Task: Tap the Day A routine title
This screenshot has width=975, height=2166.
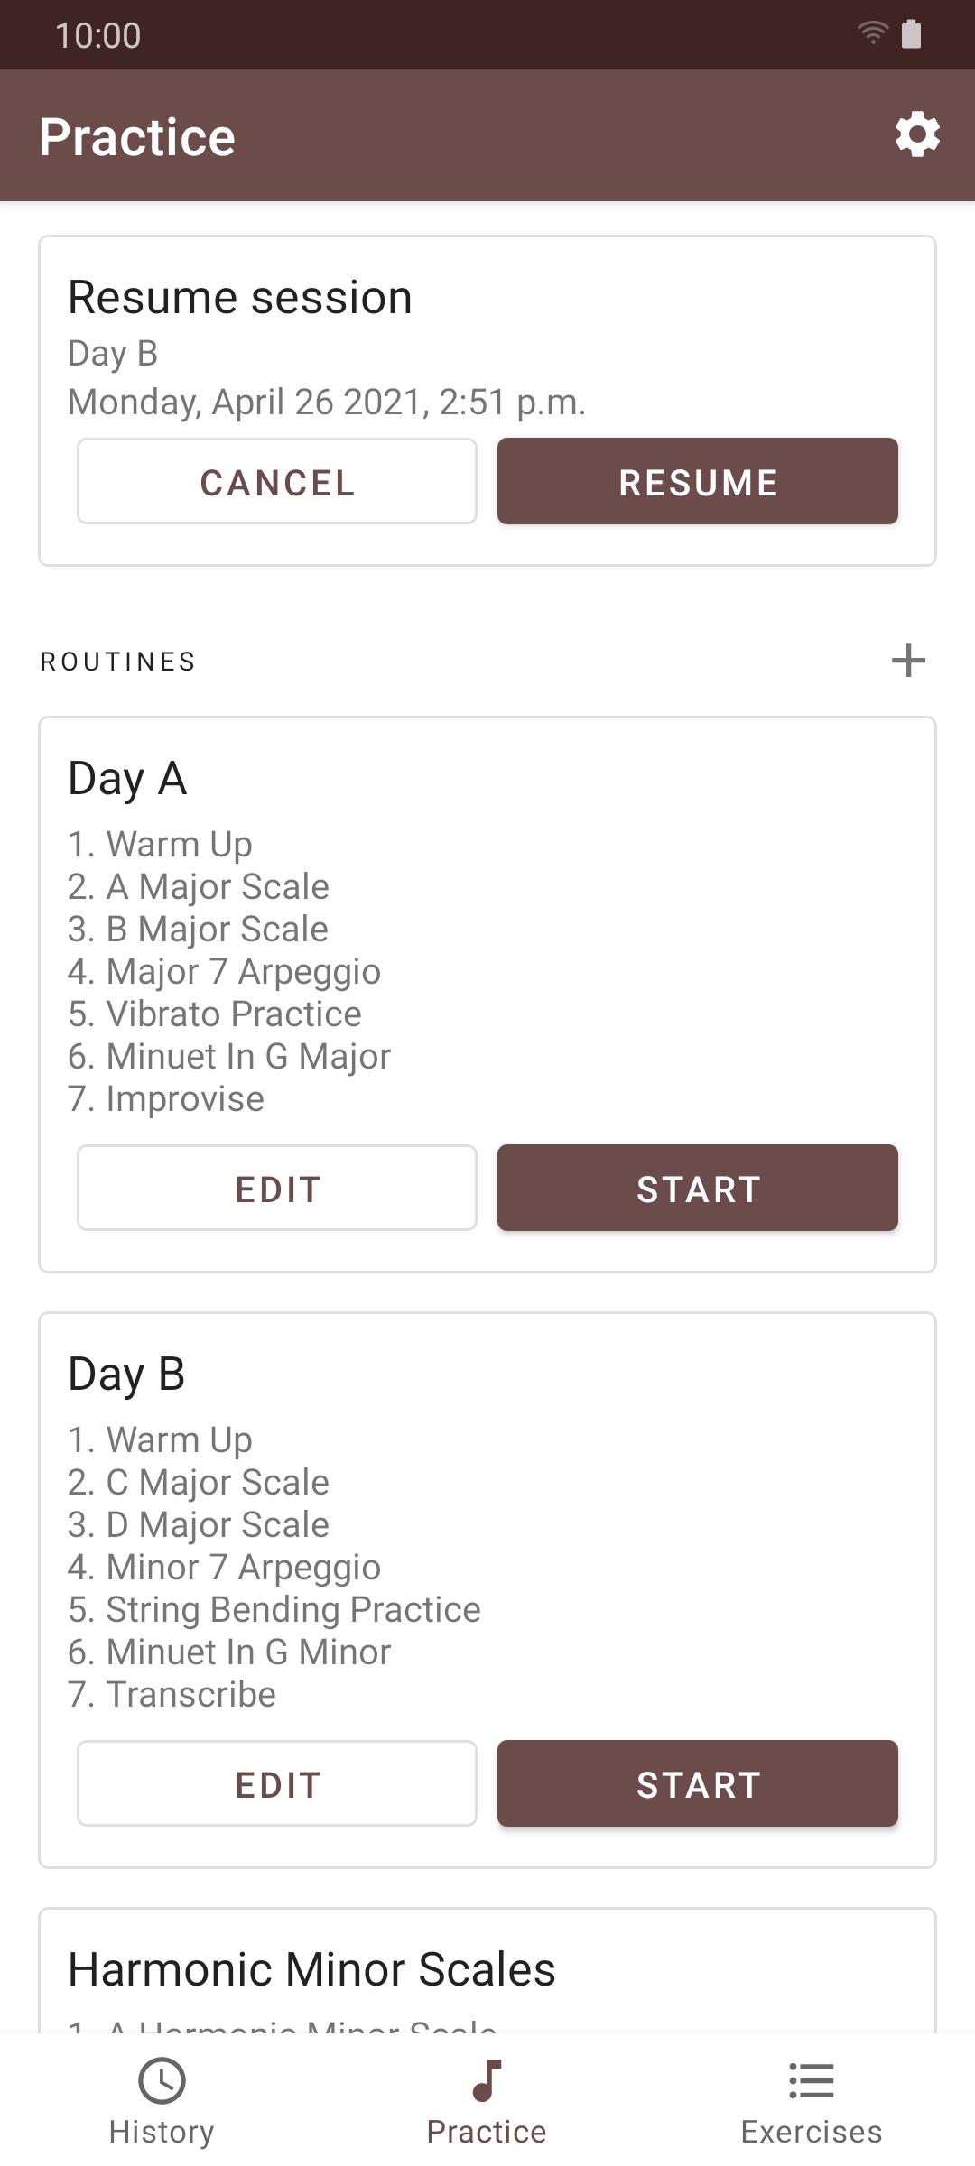Action: point(127,779)
